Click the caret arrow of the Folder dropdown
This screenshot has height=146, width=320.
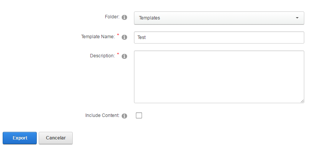[x=297, y=18]
